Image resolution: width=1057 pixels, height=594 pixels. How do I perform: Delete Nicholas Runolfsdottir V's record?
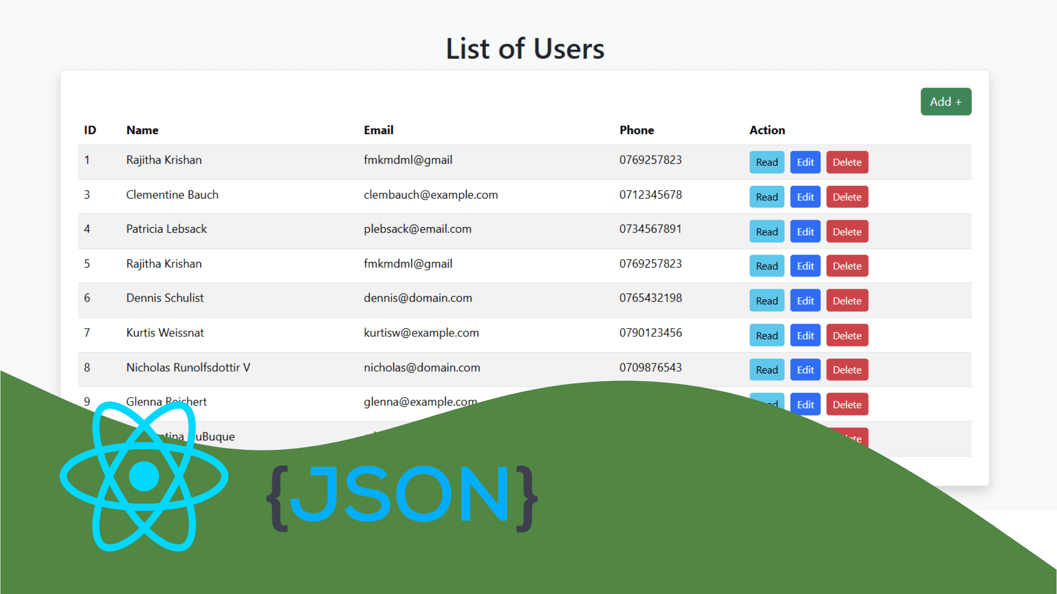(x=847, y=370)
